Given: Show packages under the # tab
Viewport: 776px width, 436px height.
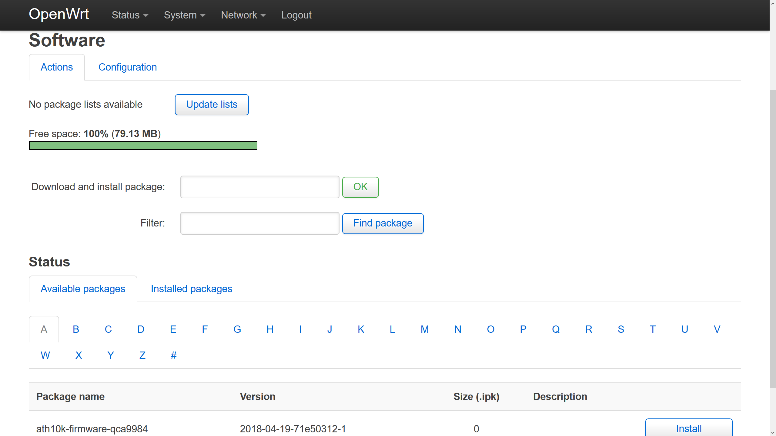Looking at the screenshot, I should click(174, 355).
